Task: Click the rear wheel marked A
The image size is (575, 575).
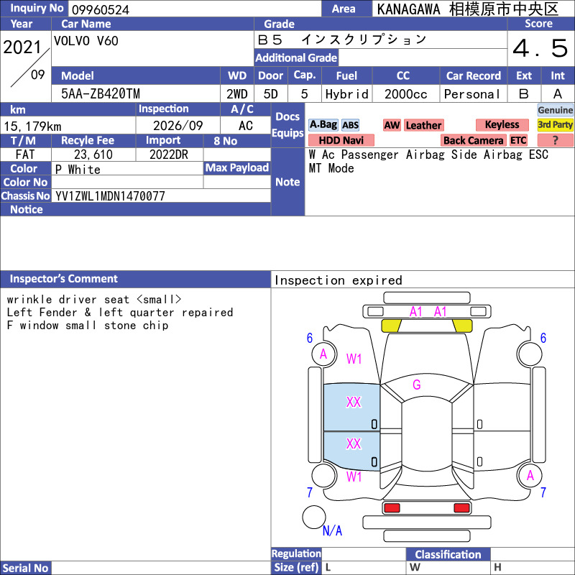Action: pyautogui.click(x=530, y=476)
